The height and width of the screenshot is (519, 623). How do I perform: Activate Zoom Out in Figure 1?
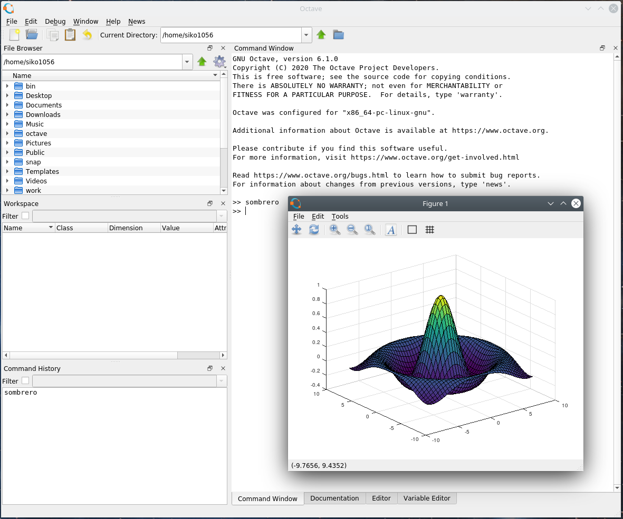(x=352, y=229)
